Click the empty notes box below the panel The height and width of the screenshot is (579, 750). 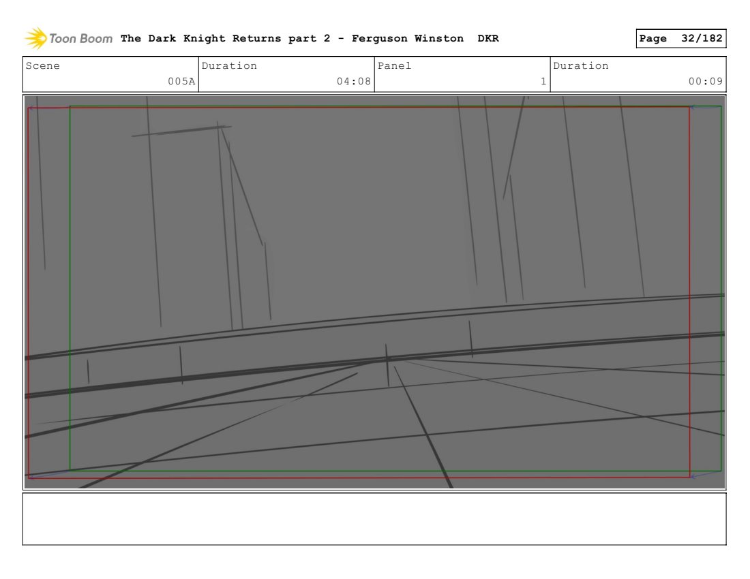[x=374, y=519]
